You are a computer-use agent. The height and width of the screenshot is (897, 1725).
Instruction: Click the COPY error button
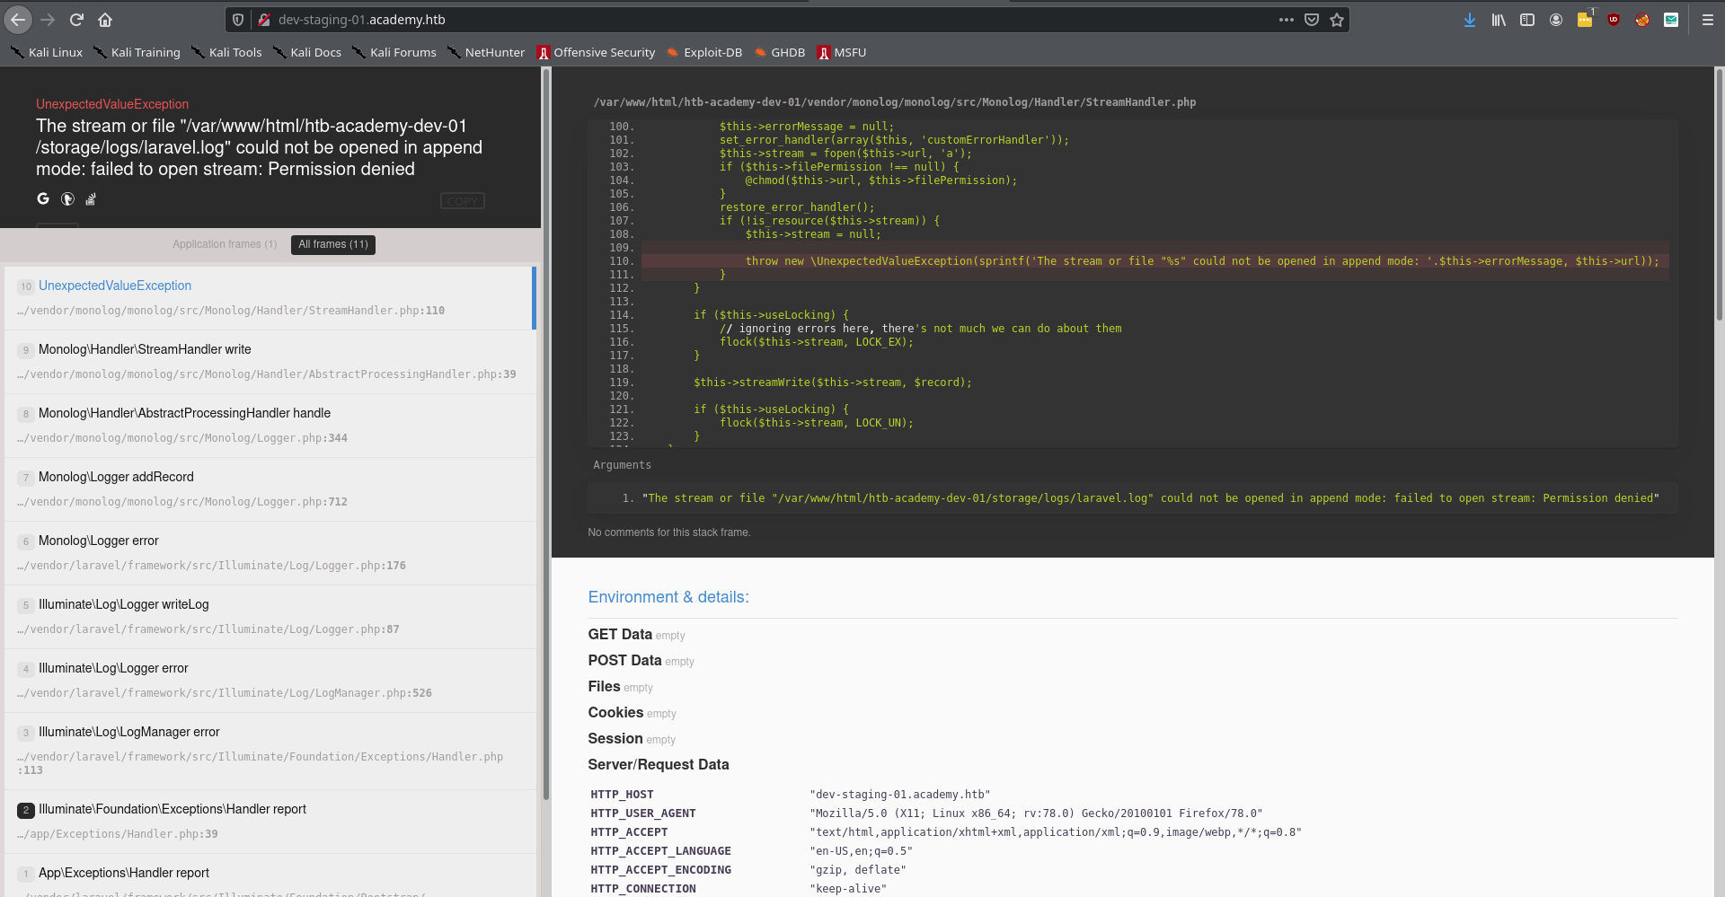[463, 201]
